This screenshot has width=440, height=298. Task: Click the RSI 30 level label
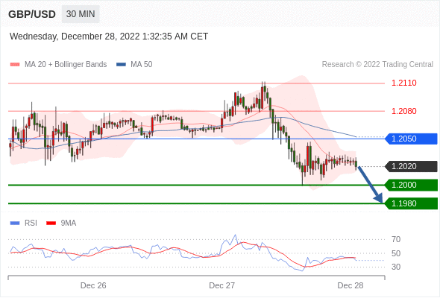click(396, 267)
